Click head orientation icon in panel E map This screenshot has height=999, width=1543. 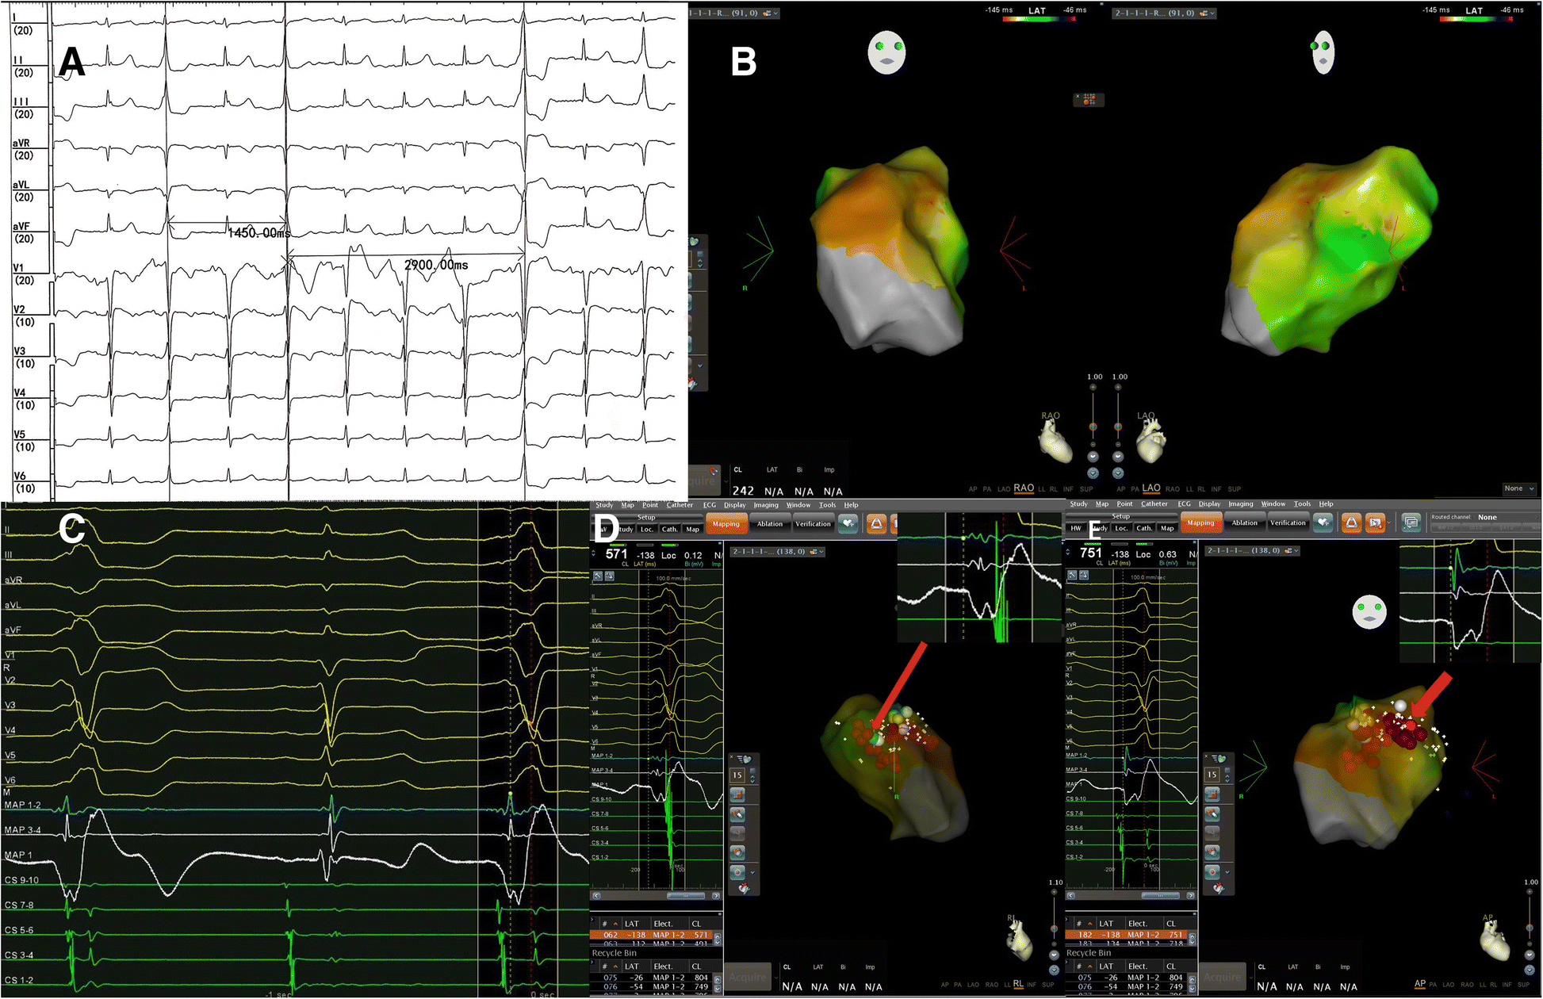coord(1369,611)
